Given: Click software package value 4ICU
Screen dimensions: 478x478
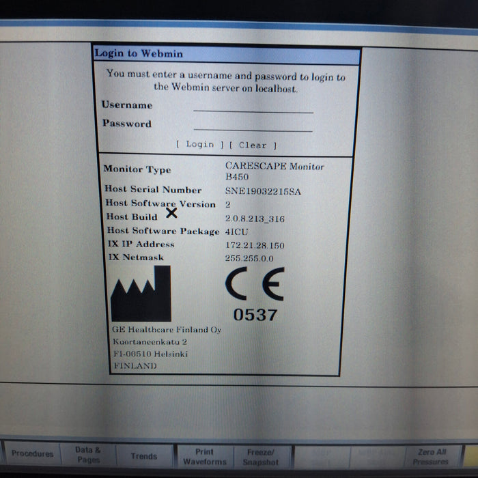Looking at the screenshot, I should pyautogui.click(x=236, y=231).
